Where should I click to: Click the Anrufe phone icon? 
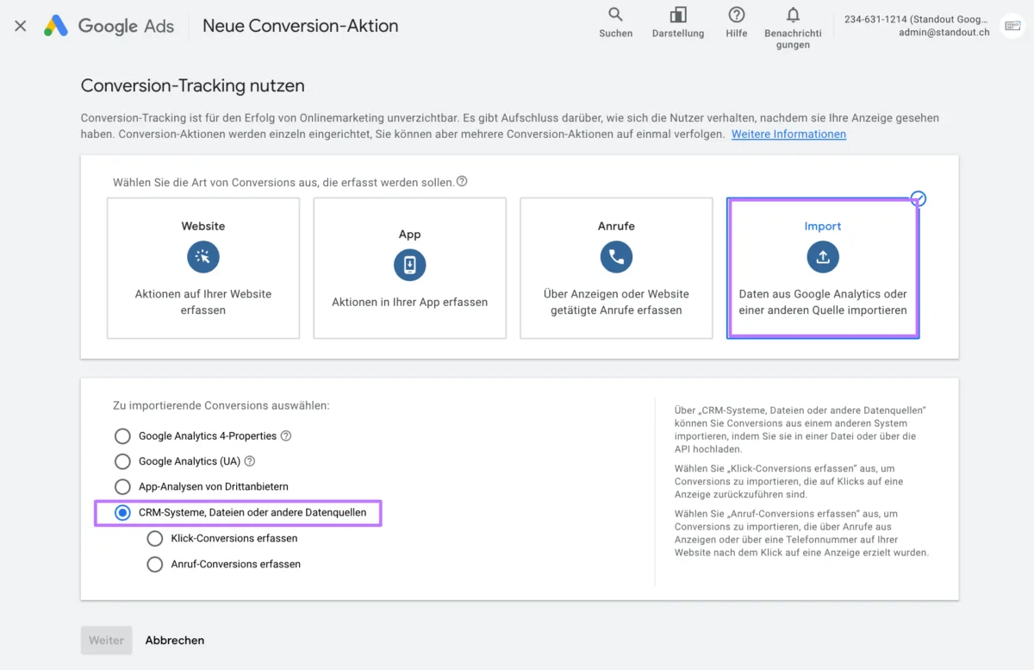pos(616,256)
